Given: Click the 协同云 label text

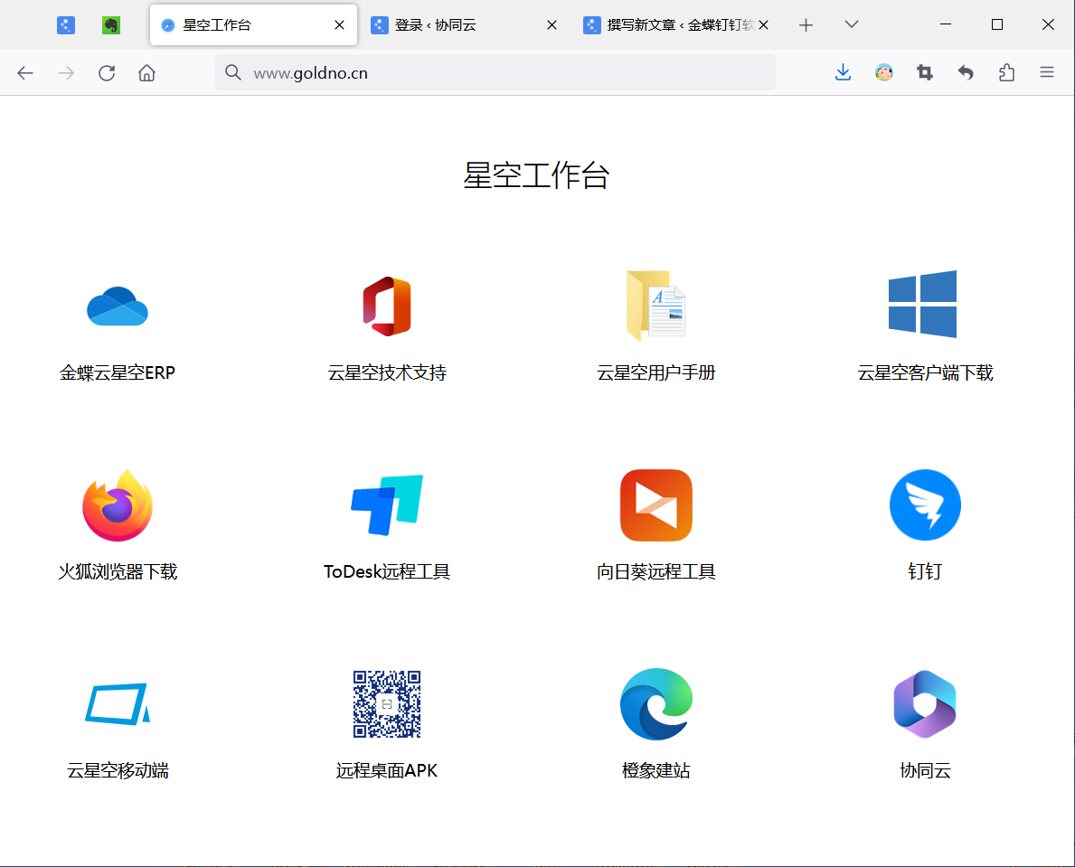Looking at the screenshot, I should pyautogui.click(x=925, y=770).
